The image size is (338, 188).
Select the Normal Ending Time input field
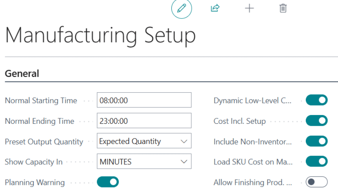144,121
